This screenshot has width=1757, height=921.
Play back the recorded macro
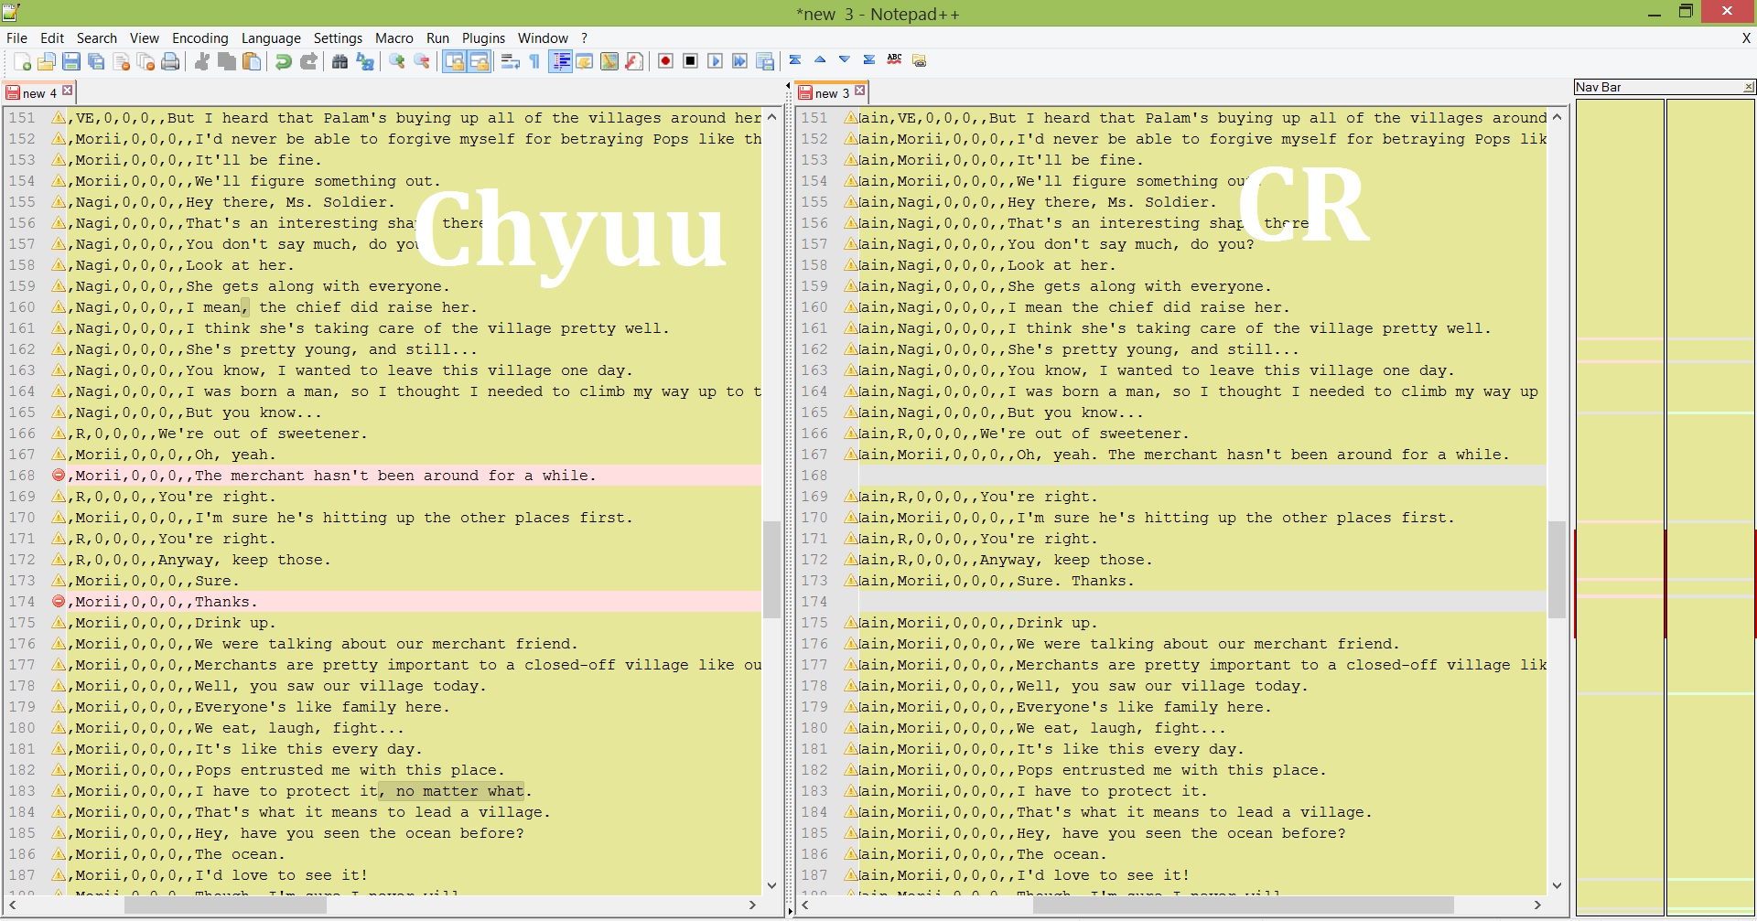point(716,61)
